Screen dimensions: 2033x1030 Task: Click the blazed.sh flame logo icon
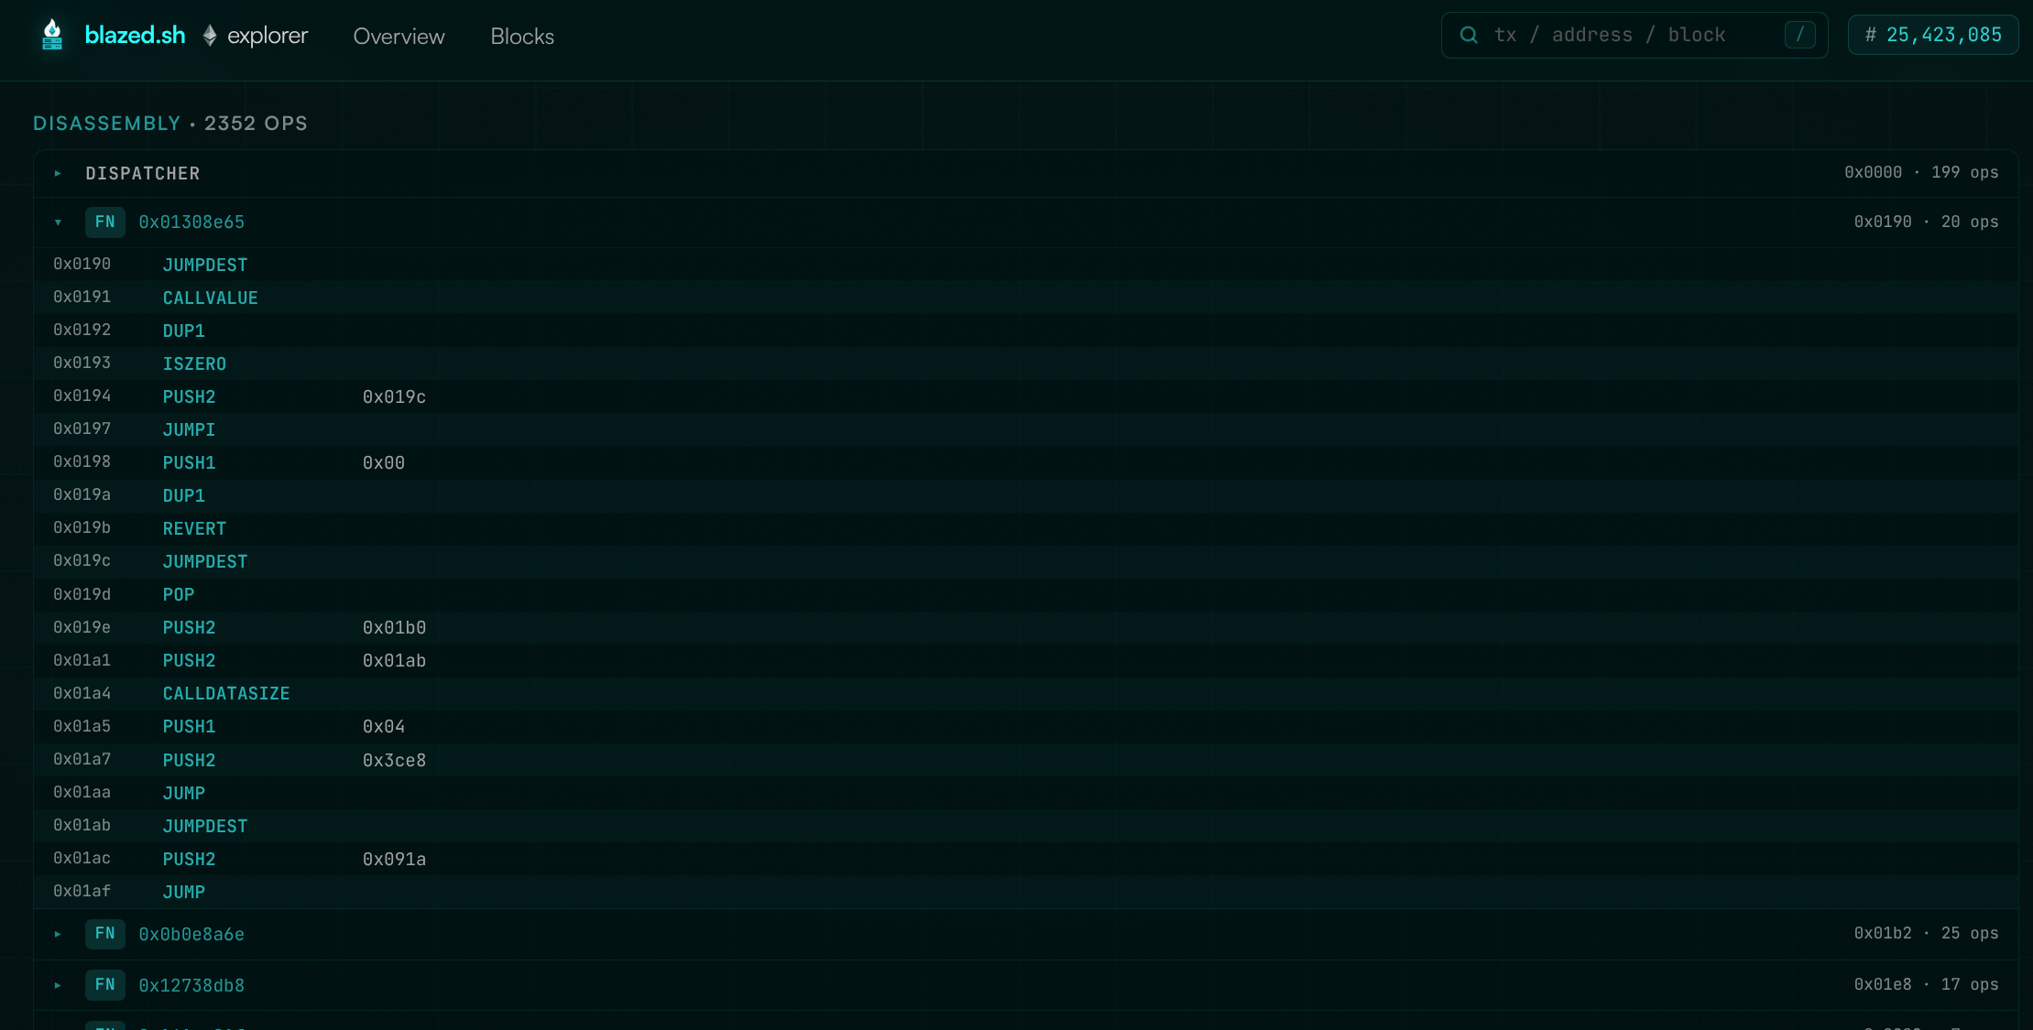point(52,35)
